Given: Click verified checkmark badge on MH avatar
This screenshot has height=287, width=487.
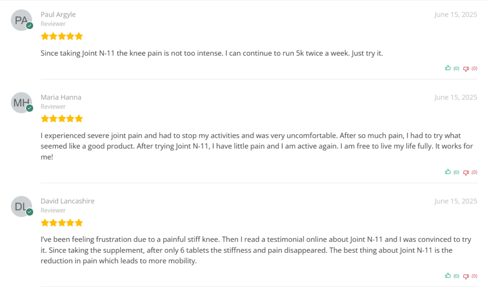Looking at the screenshot, I should tap(29, 108).
